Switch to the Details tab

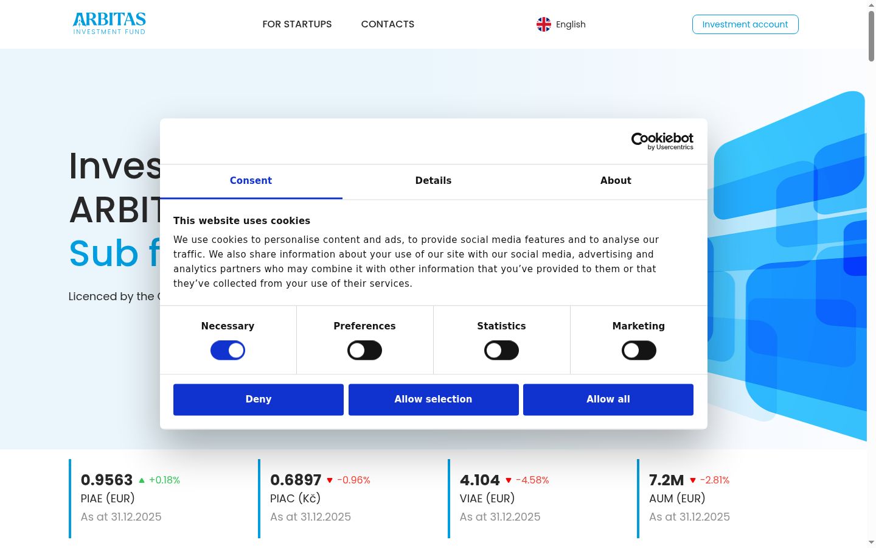(434, 181)
